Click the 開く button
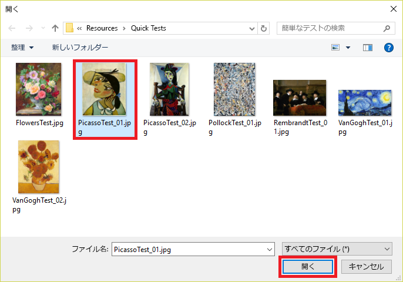The width and height of the screenshot is (403, 282). pyautogui.click(x=308, y=267)
